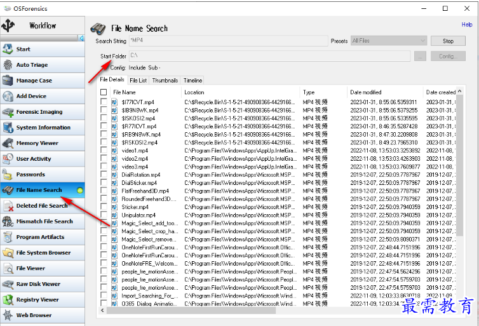
Task: Click the browse folder (...) button
Action: (421, 56)
